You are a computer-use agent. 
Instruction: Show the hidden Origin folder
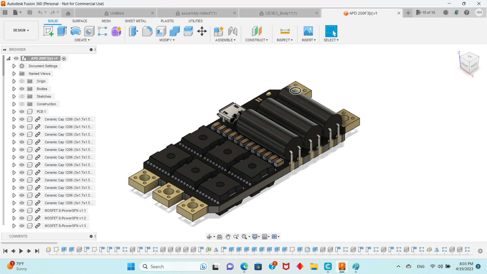point(22,81)
